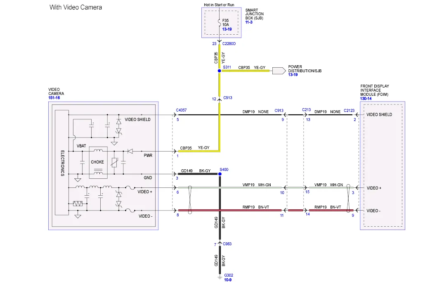Click the 'SMART JUNCTION BOX (SJB)' label
The image size is (437, 282).
(x=254, y=14)
